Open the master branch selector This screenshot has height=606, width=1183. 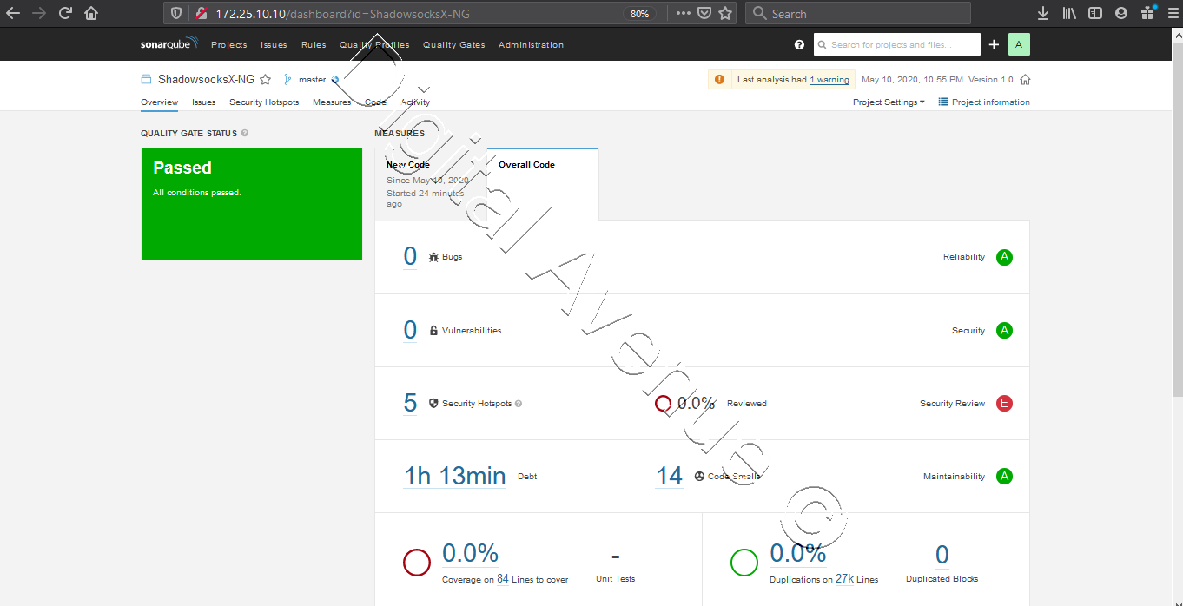pos(311,79)
